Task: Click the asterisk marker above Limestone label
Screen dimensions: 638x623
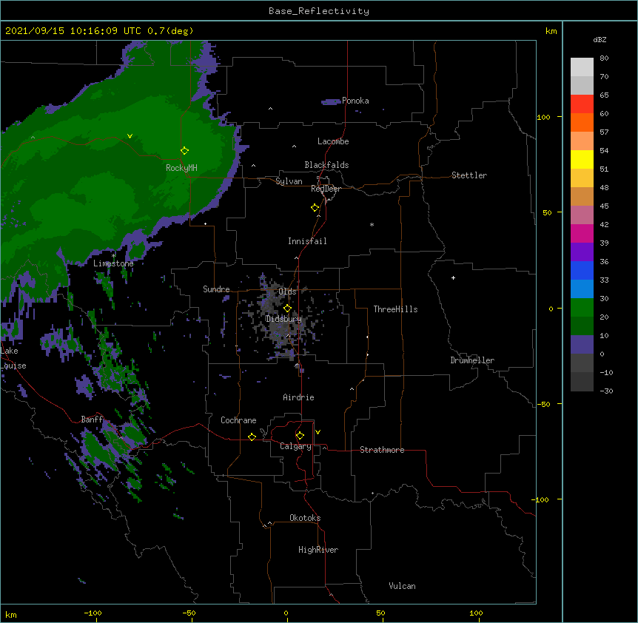Action: (x=113, y=256)
